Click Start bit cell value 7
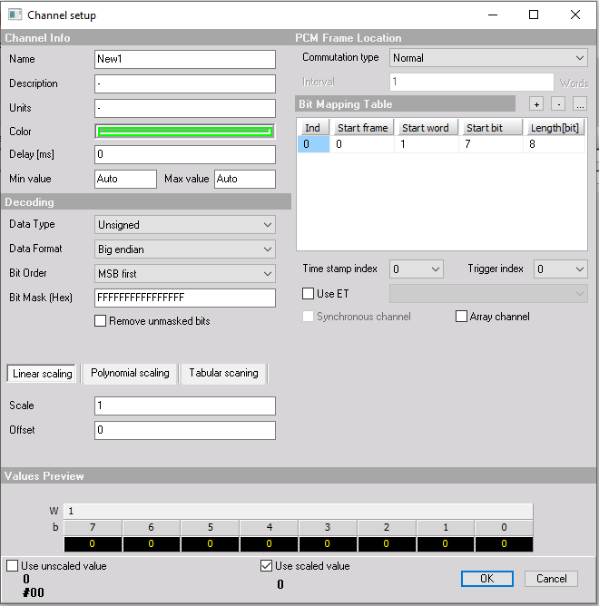 tap(491, 144)
